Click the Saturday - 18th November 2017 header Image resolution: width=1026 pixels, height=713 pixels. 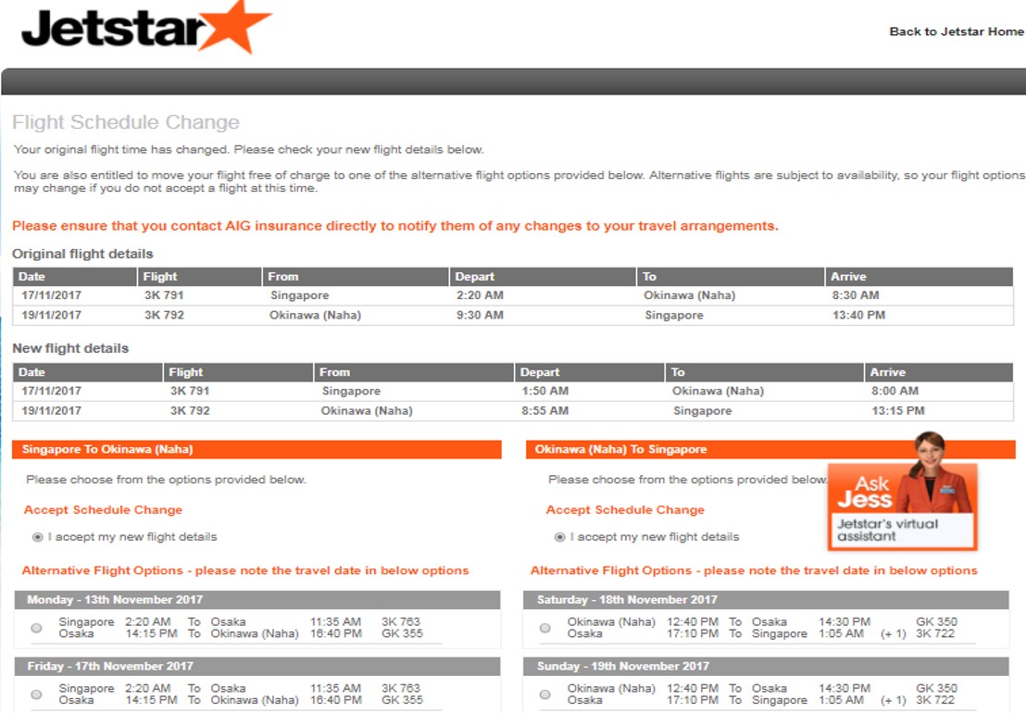click(x=766, y=600)
